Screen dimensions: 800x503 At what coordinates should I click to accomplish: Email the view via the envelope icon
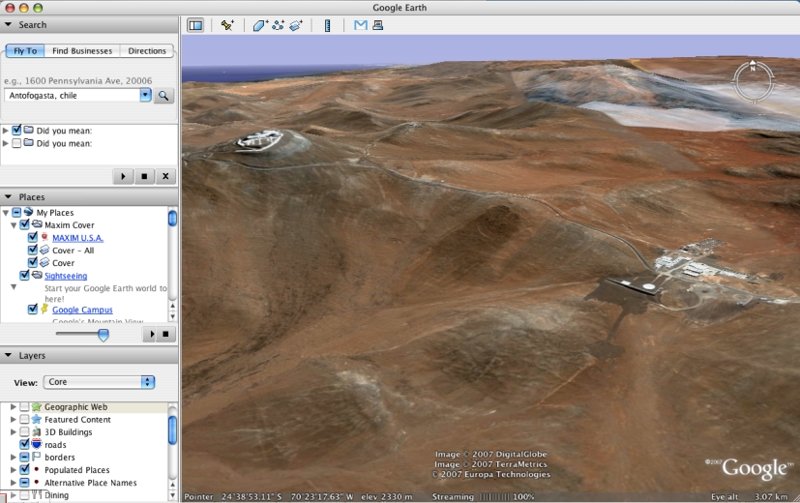coord(361,24)
